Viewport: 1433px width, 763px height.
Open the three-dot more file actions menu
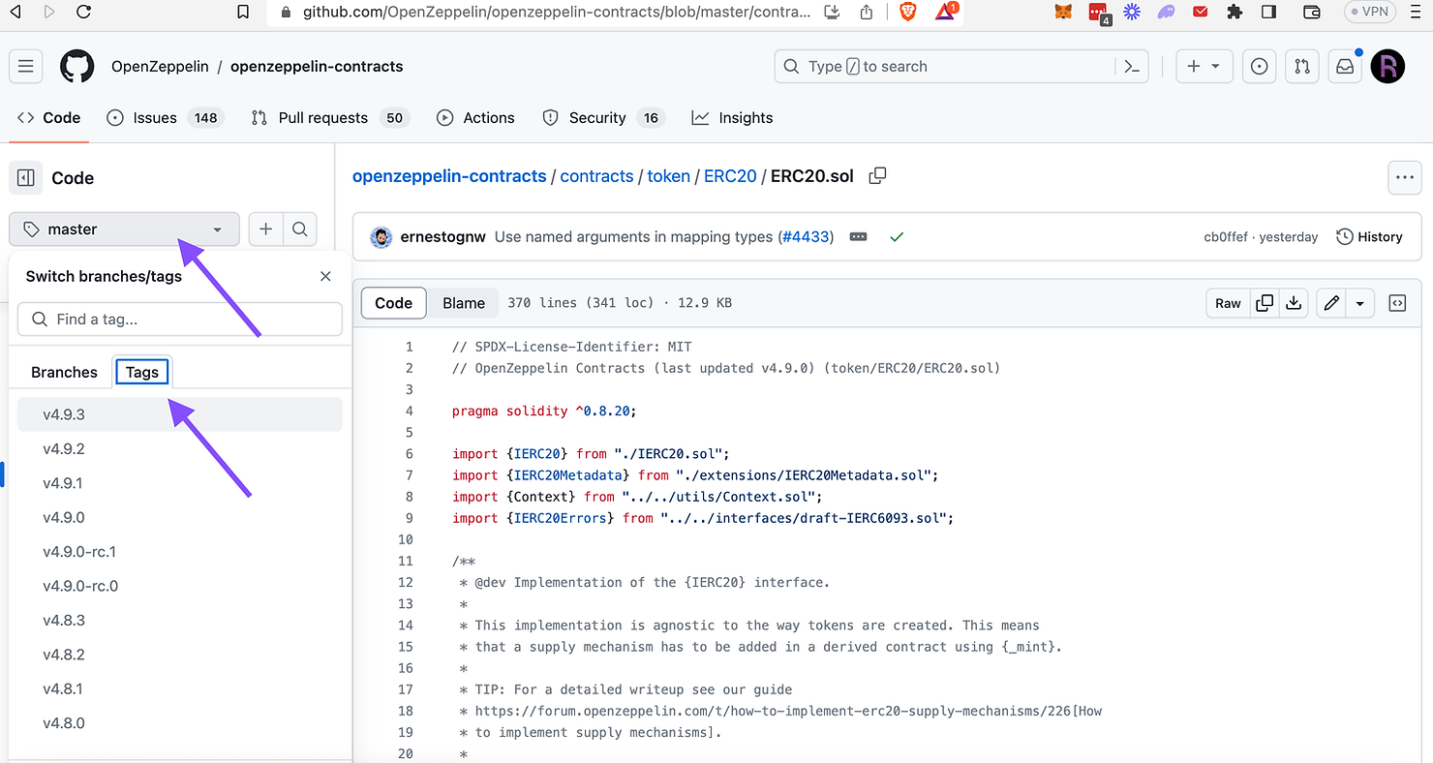coord(1405,177)
